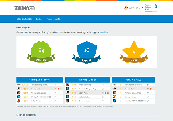
Task: Select Mariana Marques Pagani name
Action: tap(88, 89)
